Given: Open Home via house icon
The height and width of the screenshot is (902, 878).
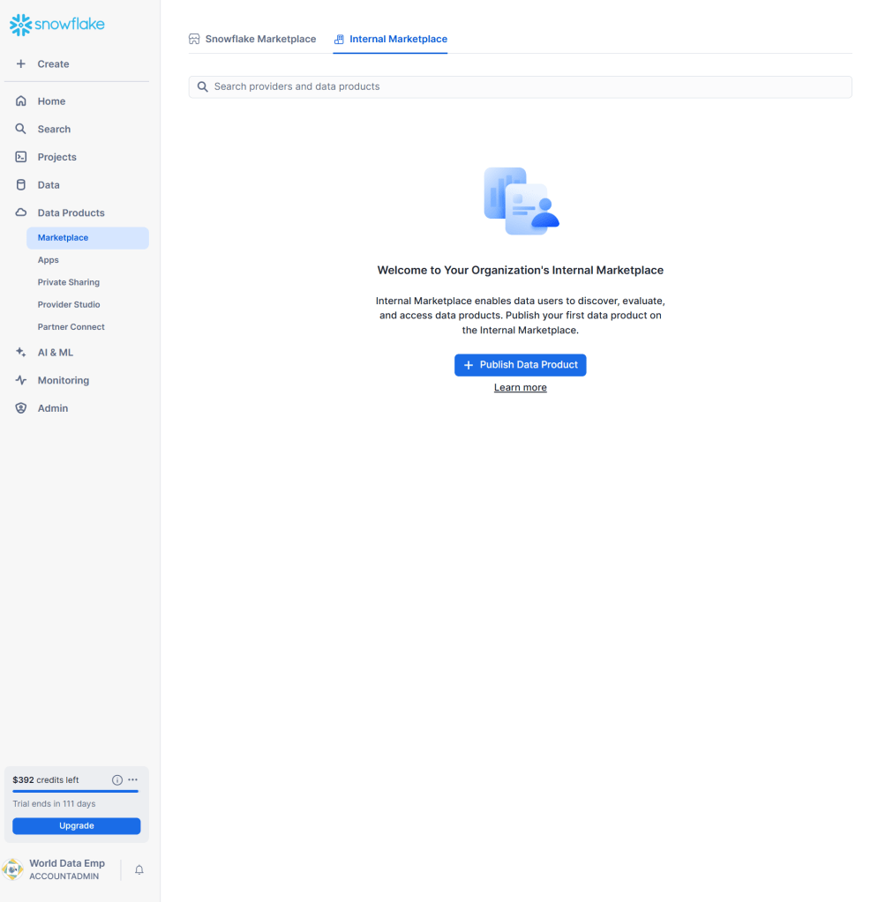Looking at the screenshot, I should [21, 101].
